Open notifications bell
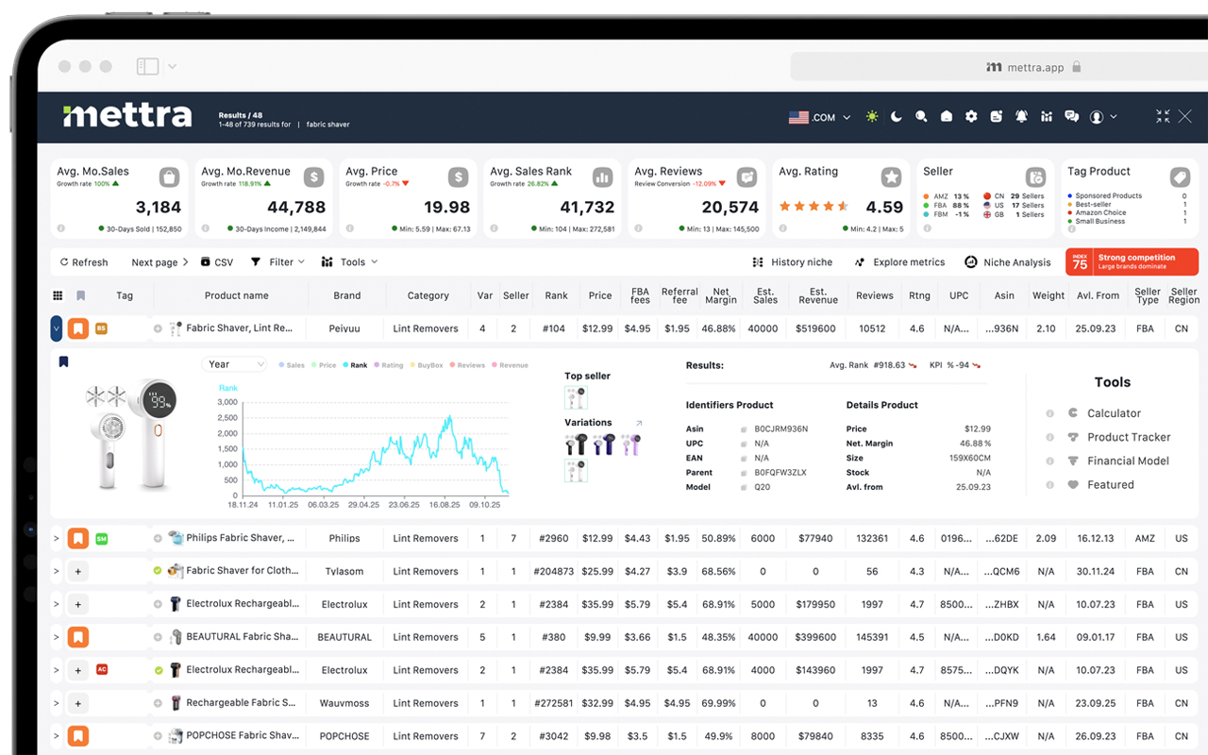 (1021, 117)
